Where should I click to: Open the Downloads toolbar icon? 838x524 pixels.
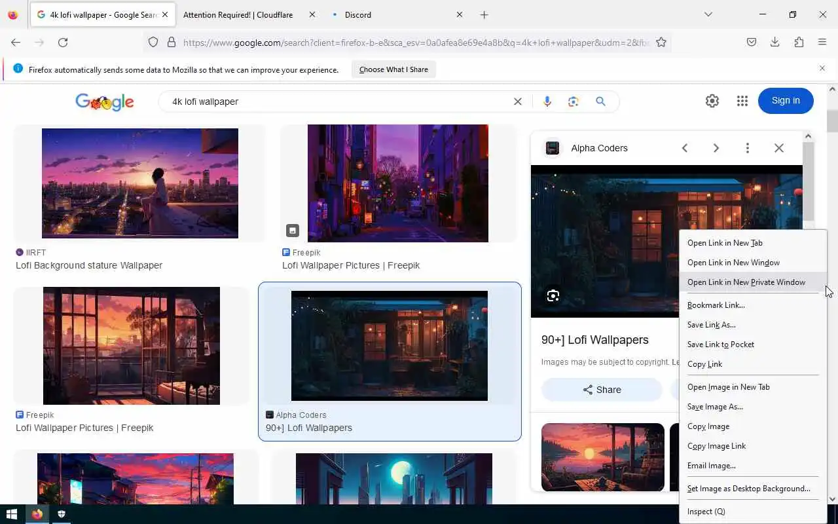775,43
